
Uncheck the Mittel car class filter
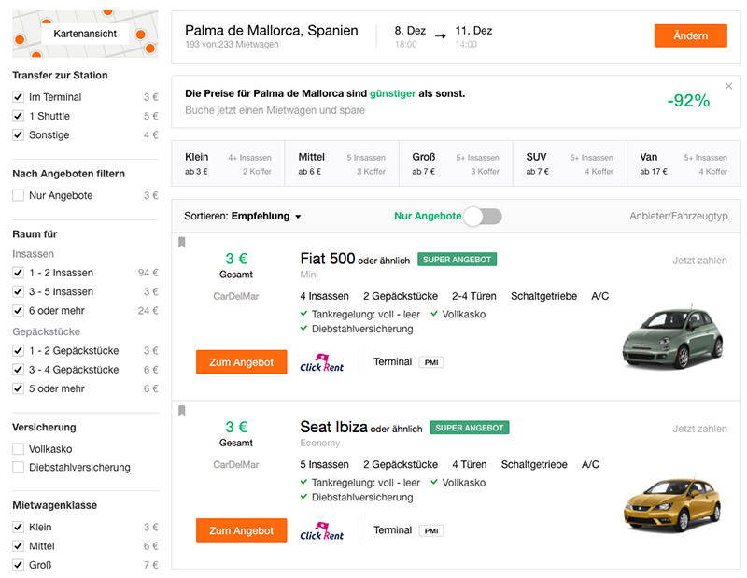tap(18, 546)
